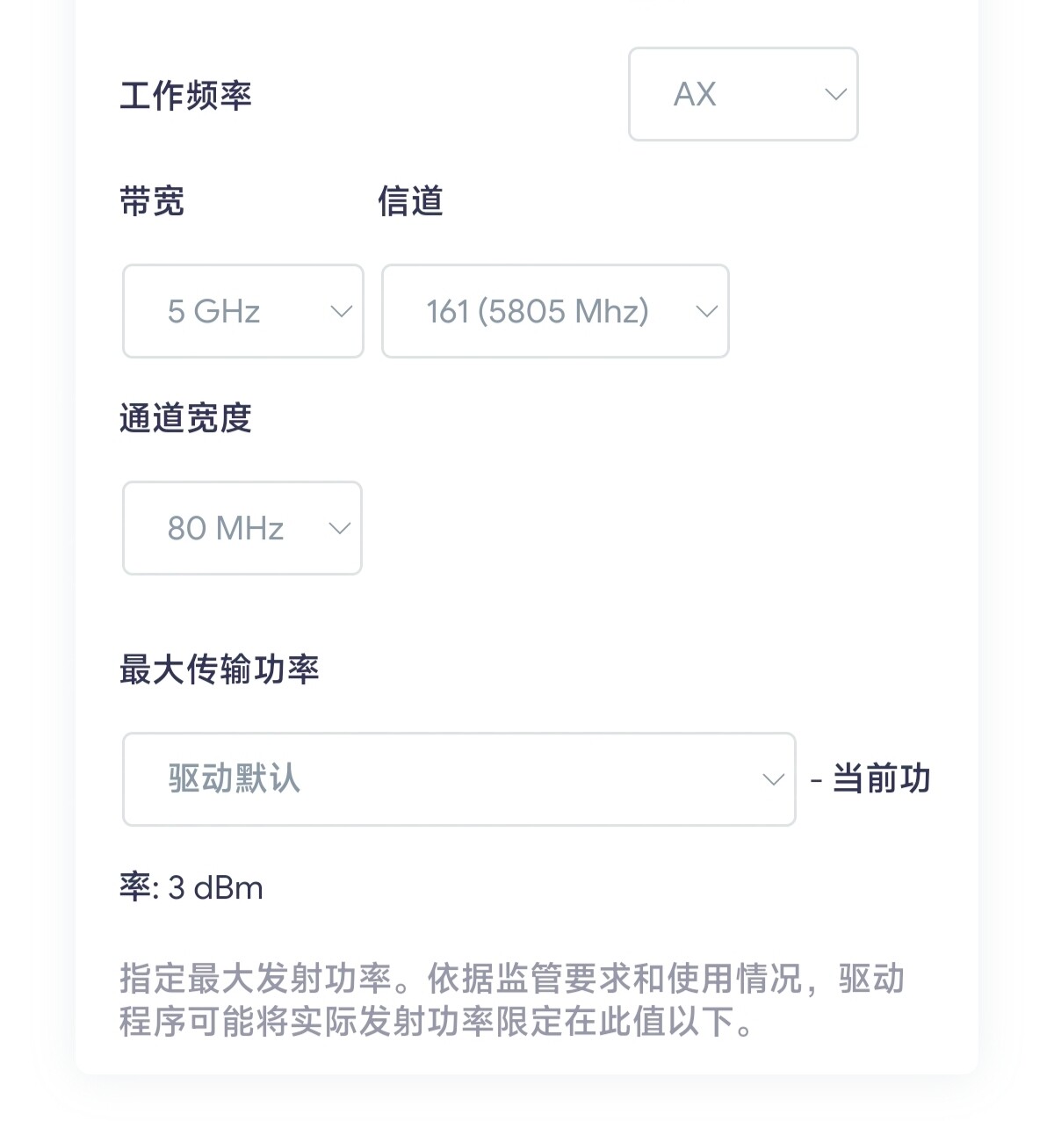Click the chevron next to 161 (5805 Mhz)
The image size is (1054, 1121).
coord(706,311)
